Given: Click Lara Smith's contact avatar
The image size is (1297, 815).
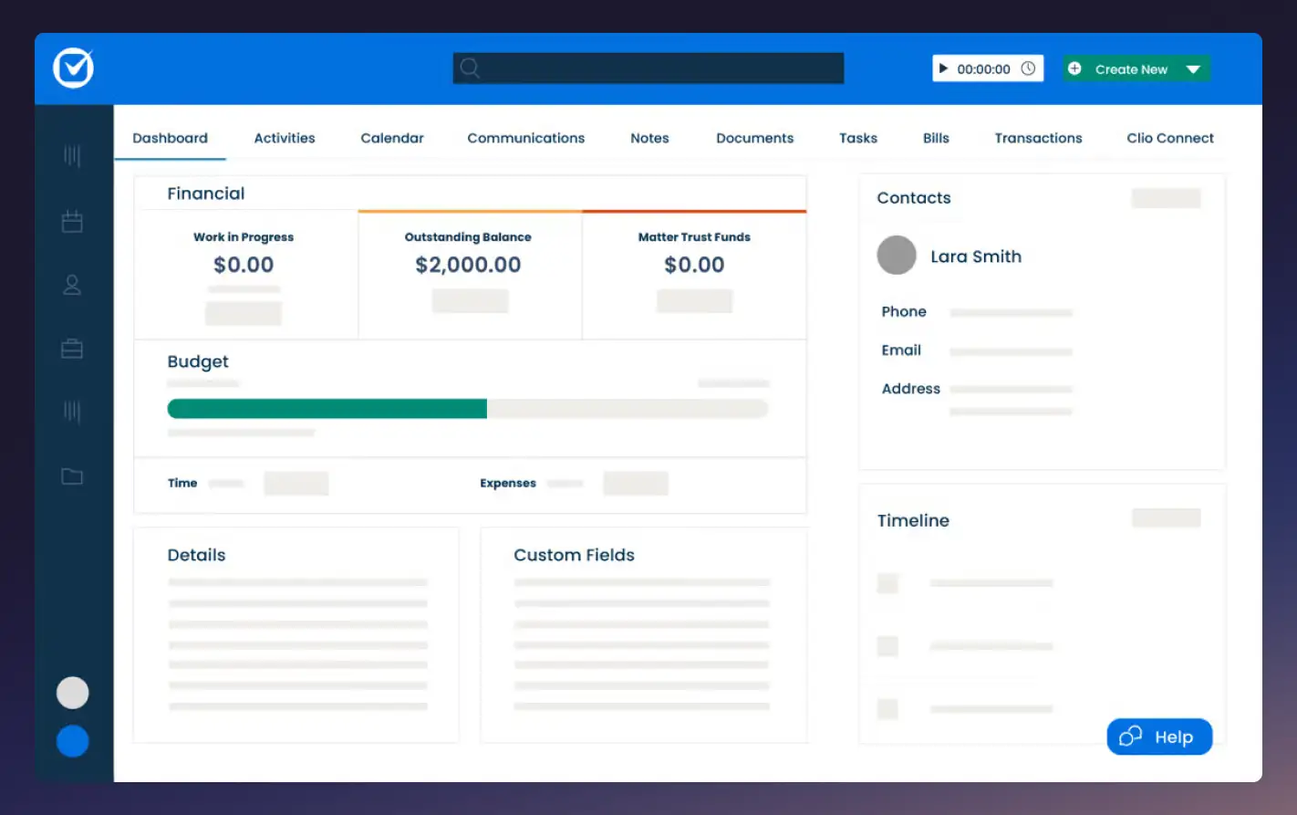Looking at the screenshot, I should click(897, 256).
